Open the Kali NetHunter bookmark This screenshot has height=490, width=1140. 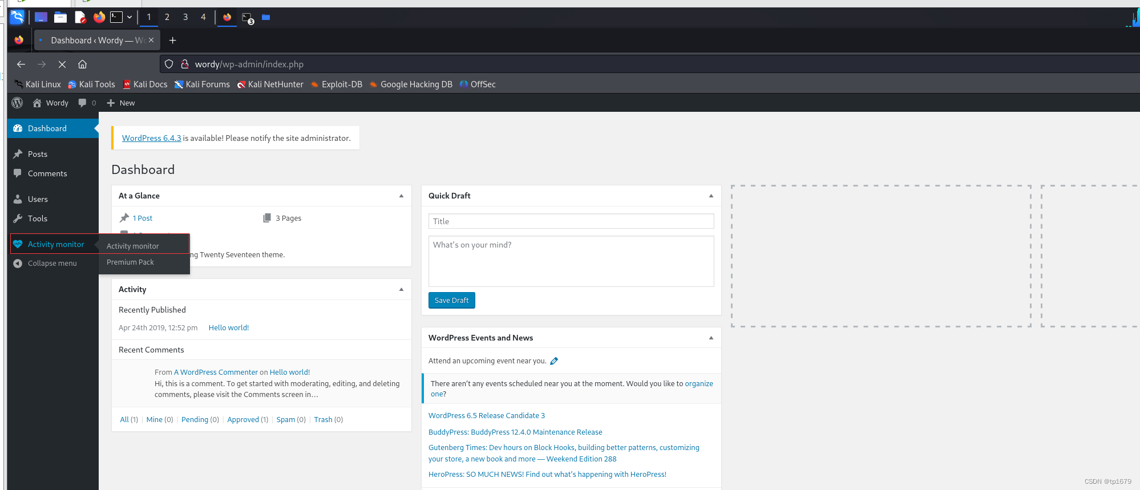click(x=270, y=84)
